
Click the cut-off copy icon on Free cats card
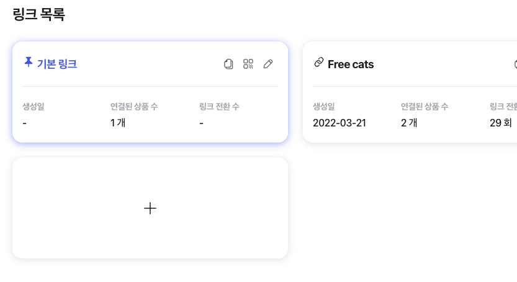point(515,64)
